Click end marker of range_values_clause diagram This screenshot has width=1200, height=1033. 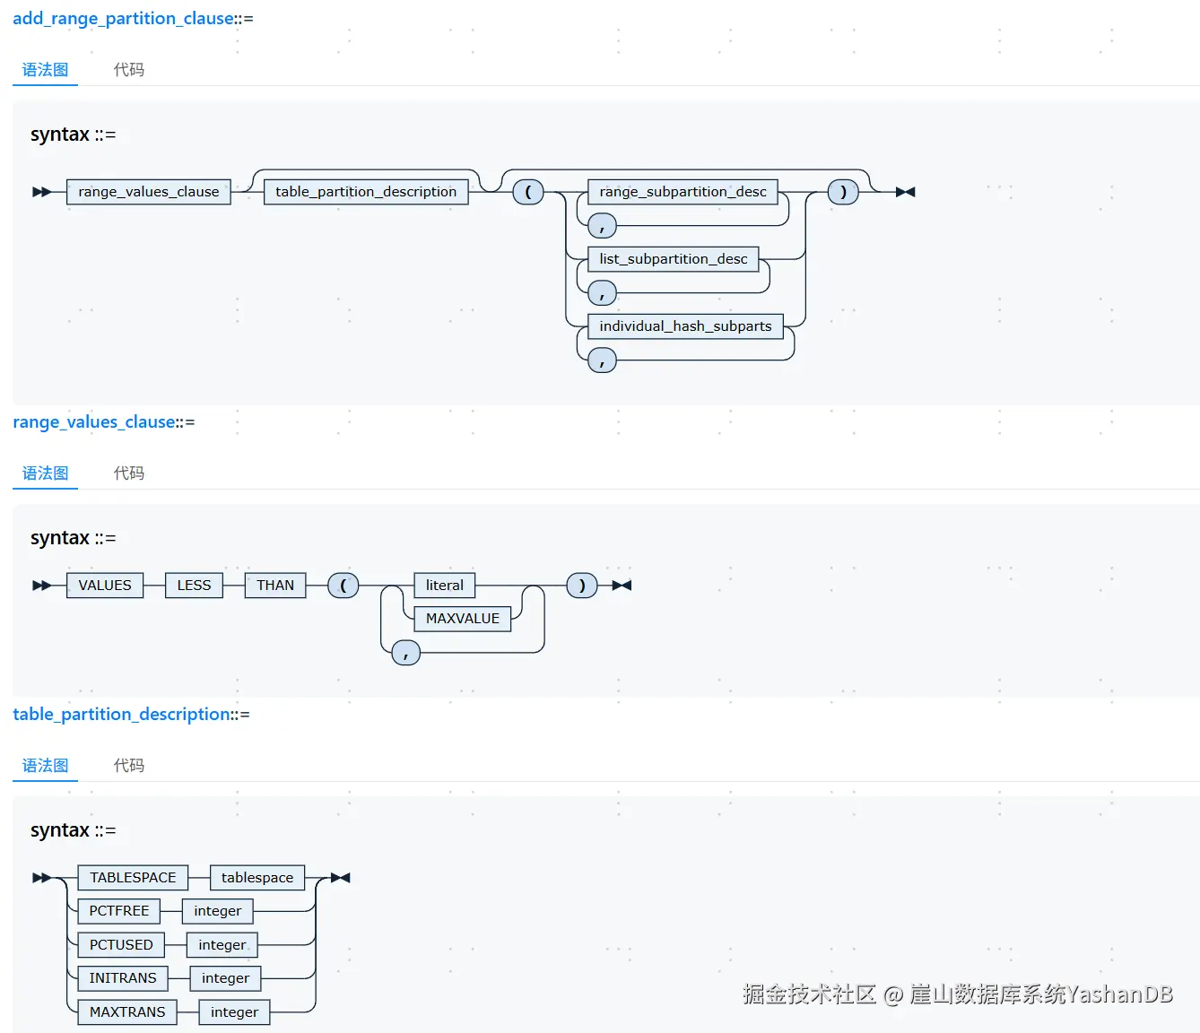click(x=622, y=586)
